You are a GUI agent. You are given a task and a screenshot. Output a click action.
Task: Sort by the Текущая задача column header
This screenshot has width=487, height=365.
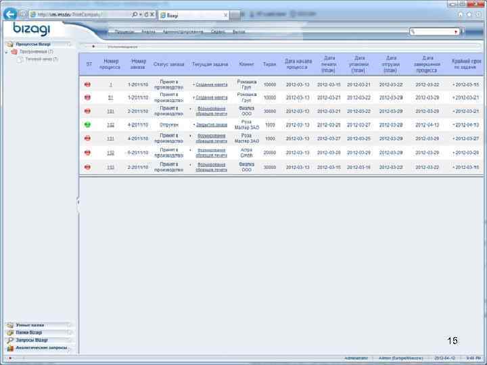coord(210,64)
